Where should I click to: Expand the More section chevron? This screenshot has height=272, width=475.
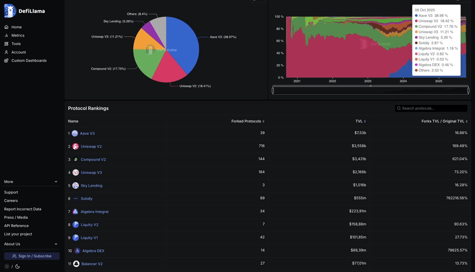56,182
